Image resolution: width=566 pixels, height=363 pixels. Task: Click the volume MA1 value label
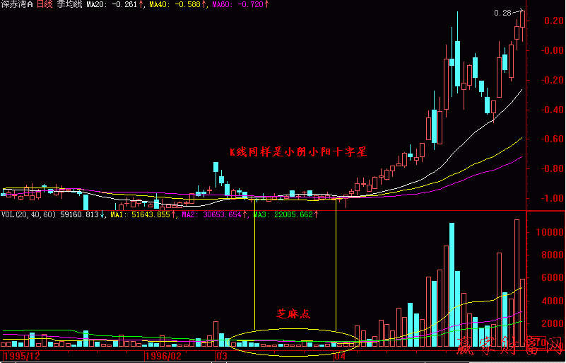140,214
